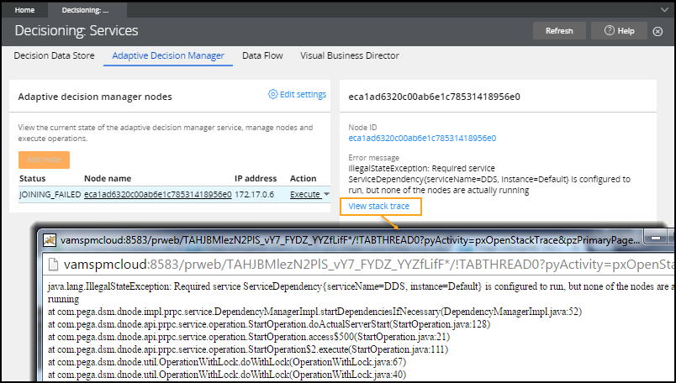Click the Help question mark icon
Image resolution: width=676 pixels, height=383 pixels.
click(x=609, y=30)
